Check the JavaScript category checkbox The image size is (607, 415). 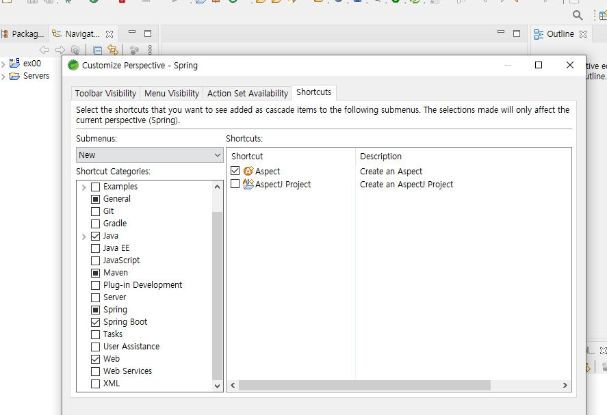[95, 260]
